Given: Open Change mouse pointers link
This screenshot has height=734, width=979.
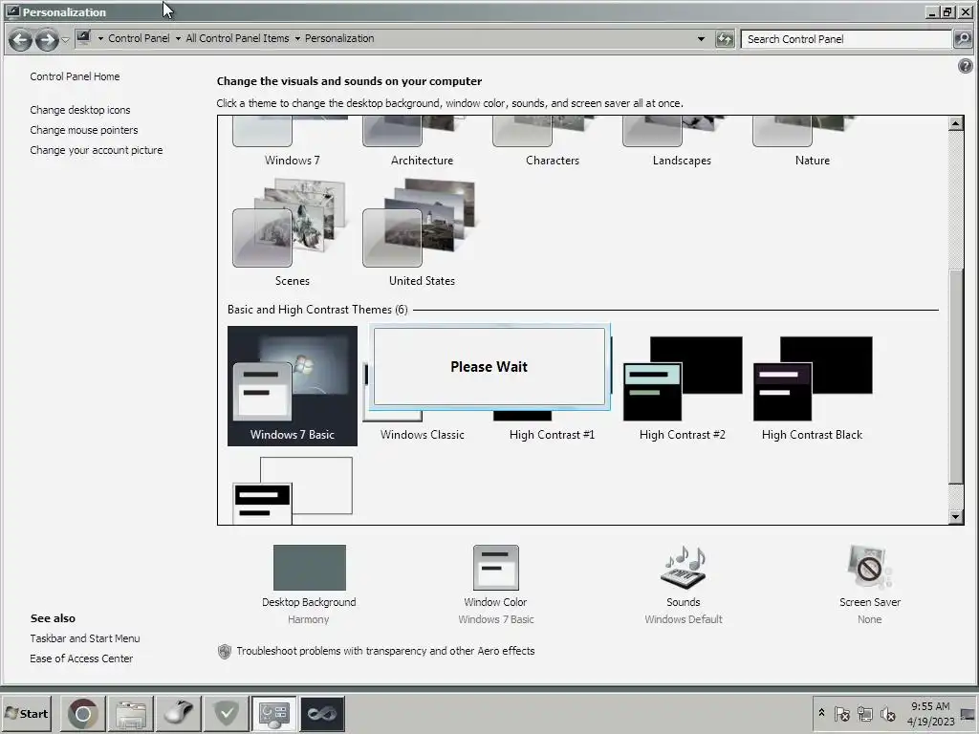Looking at the screenshot, I should tap(84, 130).
